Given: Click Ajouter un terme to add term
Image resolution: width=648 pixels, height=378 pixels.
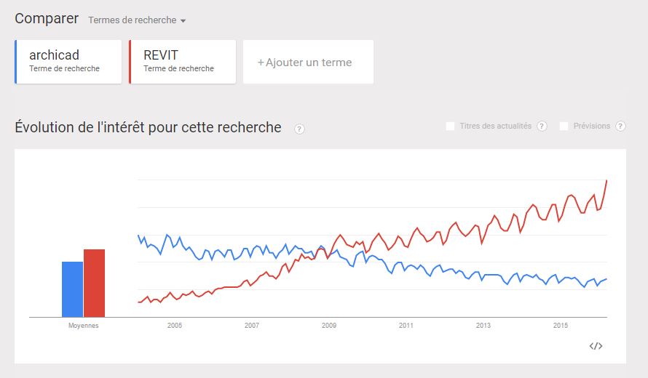Looking at the screenshot, I should tap(308, 63).
